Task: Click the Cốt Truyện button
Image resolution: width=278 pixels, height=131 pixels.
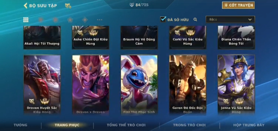Action: click(238, 5)
